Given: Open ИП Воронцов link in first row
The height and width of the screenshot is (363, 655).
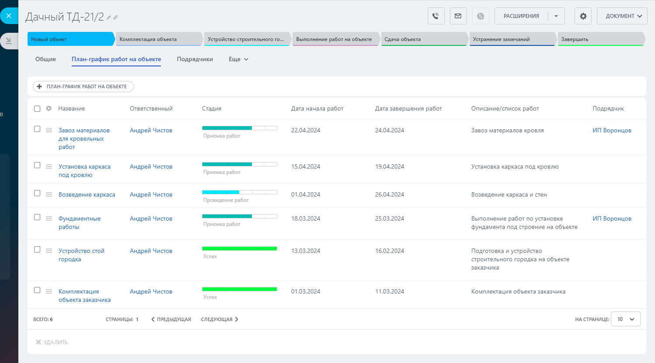Looking at the screenshot, I should 612,130.
